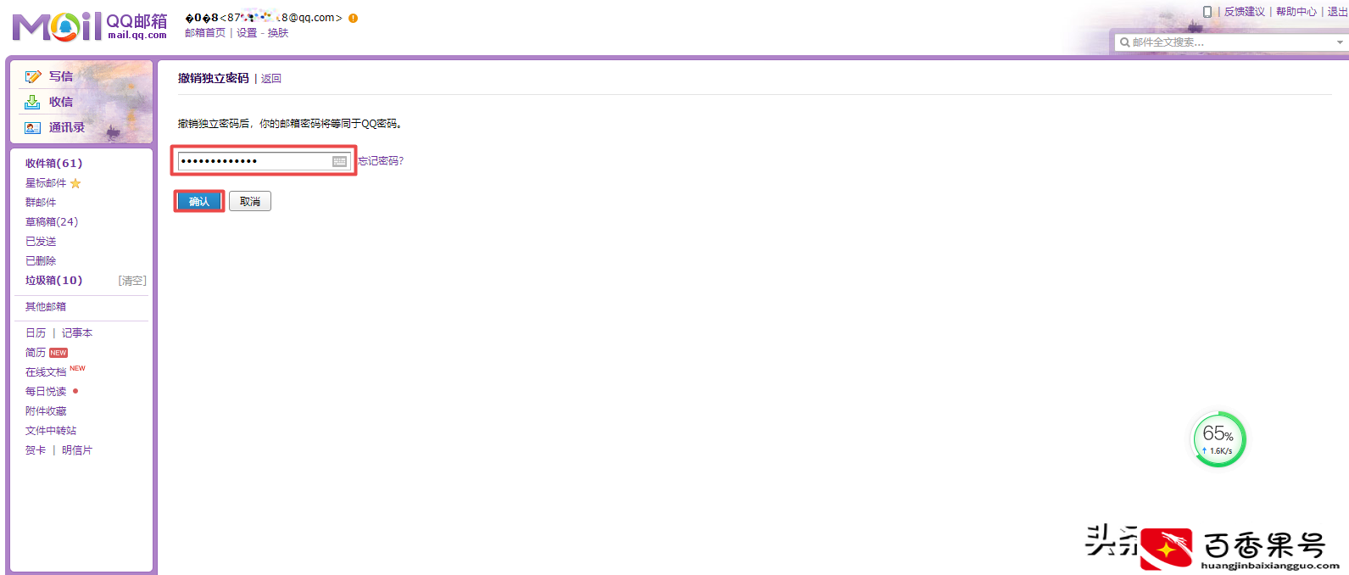
Task: Click inside the password input field
Action: [x=254, y=161]
